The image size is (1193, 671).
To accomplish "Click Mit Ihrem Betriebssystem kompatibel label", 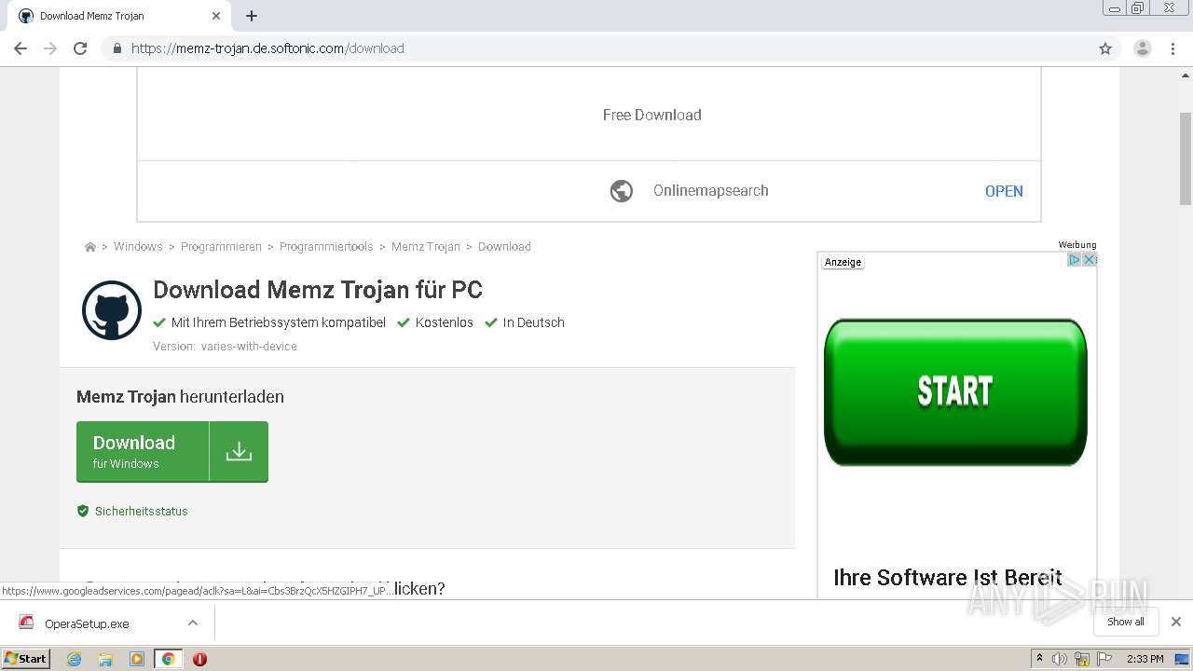I will click(x=269, y=322).
